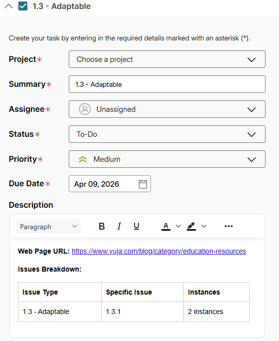279x341 pixels.
Task: Toggle italic formatting
Action: tap(119, 226)
